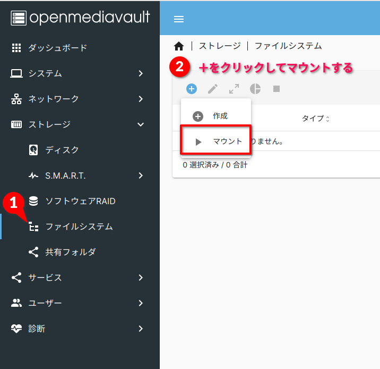Viewport: 380px width, 369px height.
Task: Click ファイルシステム breadcrumb link
Action: (x=288, y=46)
